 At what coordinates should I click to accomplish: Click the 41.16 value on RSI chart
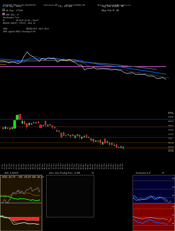[x=170, y=220]
